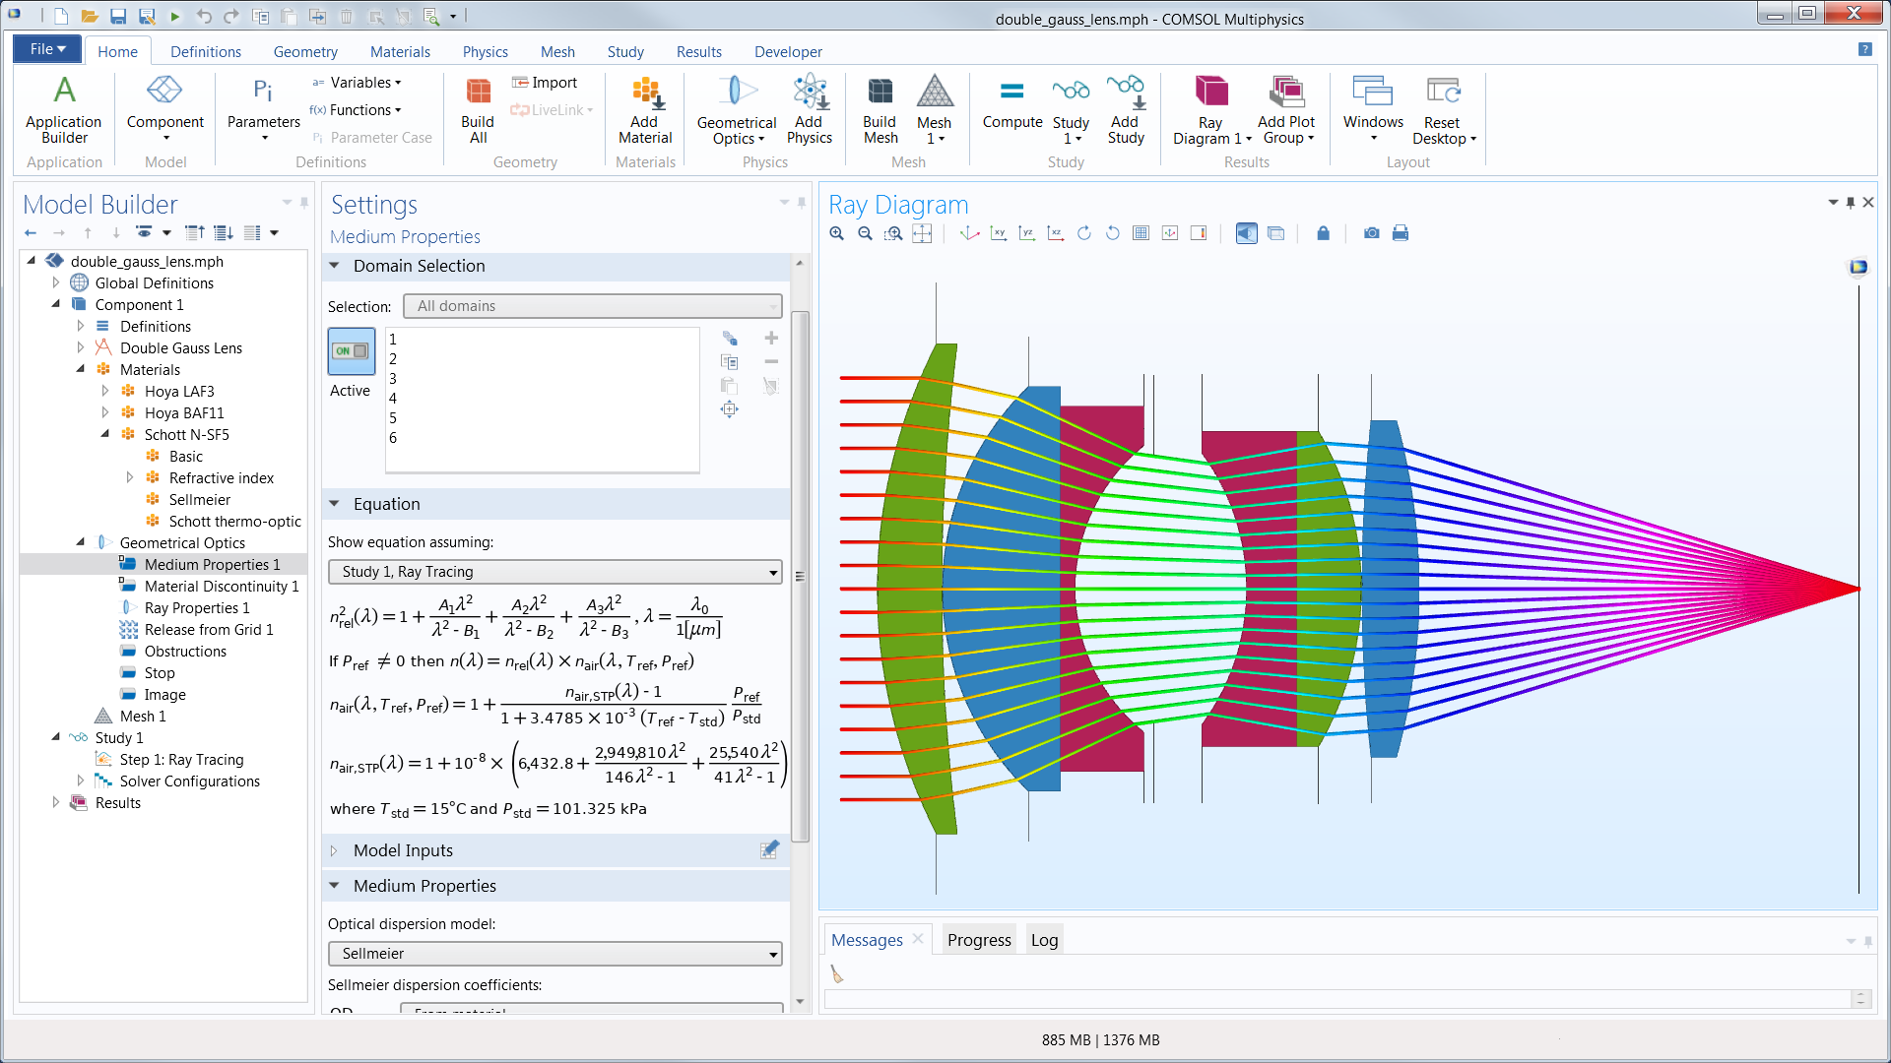Expand the Model Inputs section
This screenshot has height=1063, width=1891.
point(334,850)
